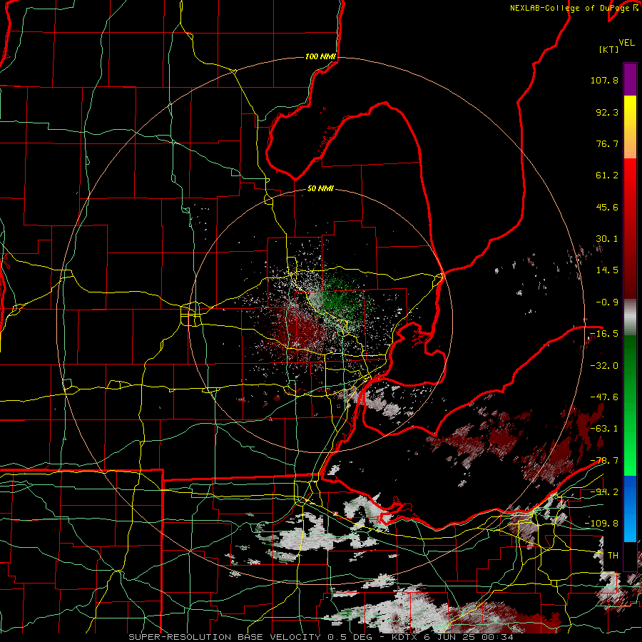The width and height of the screenshot is (642, 642).
Task: Select the -0.9 velocity scale value
Action: pyautogui.click(x=607, y=302)
